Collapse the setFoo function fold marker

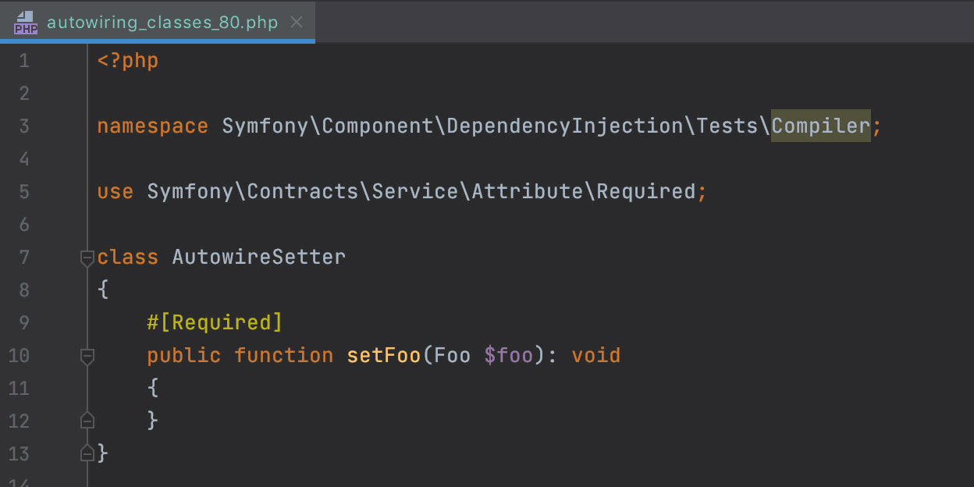click(x=87, y=356)
